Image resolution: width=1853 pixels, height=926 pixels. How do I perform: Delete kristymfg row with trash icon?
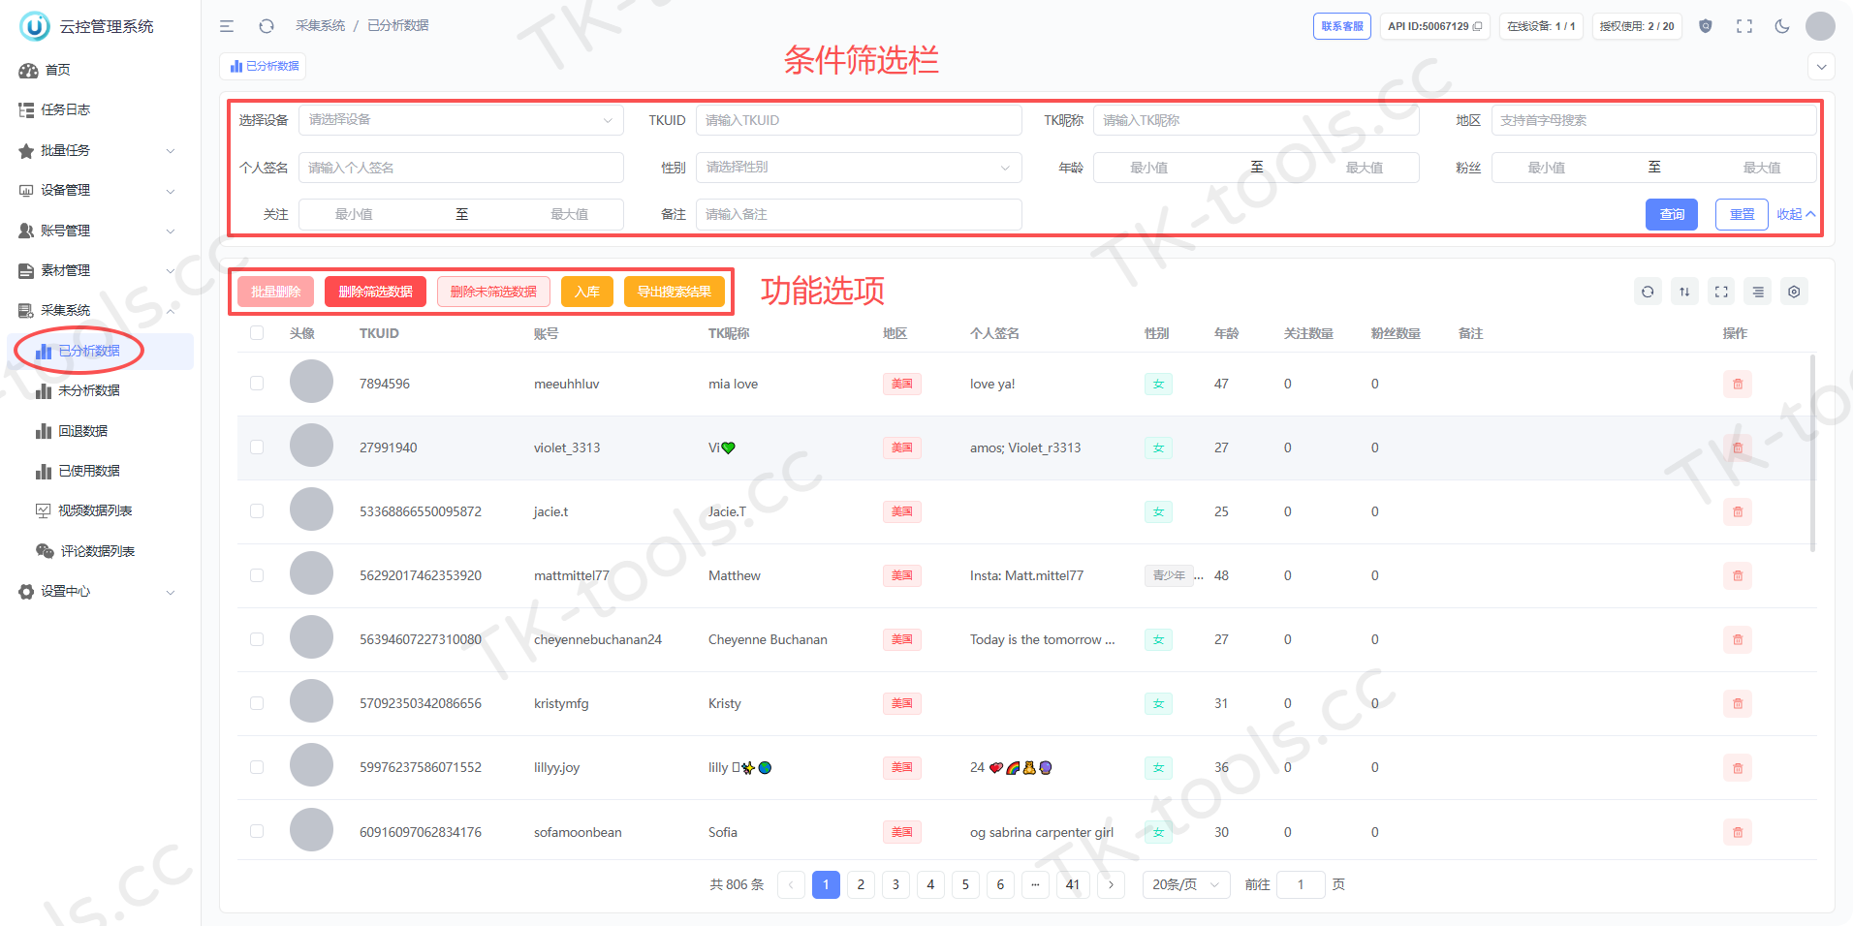point(1738,703)
